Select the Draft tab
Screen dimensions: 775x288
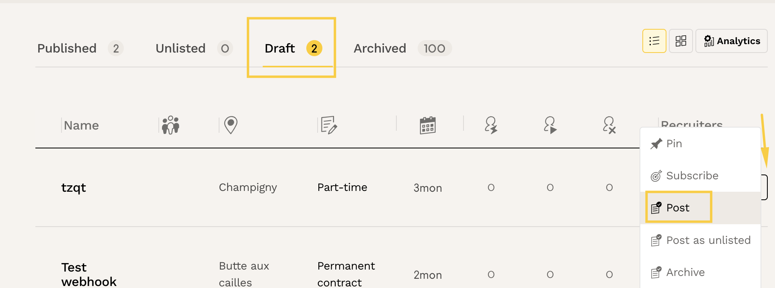click(280, 49)
